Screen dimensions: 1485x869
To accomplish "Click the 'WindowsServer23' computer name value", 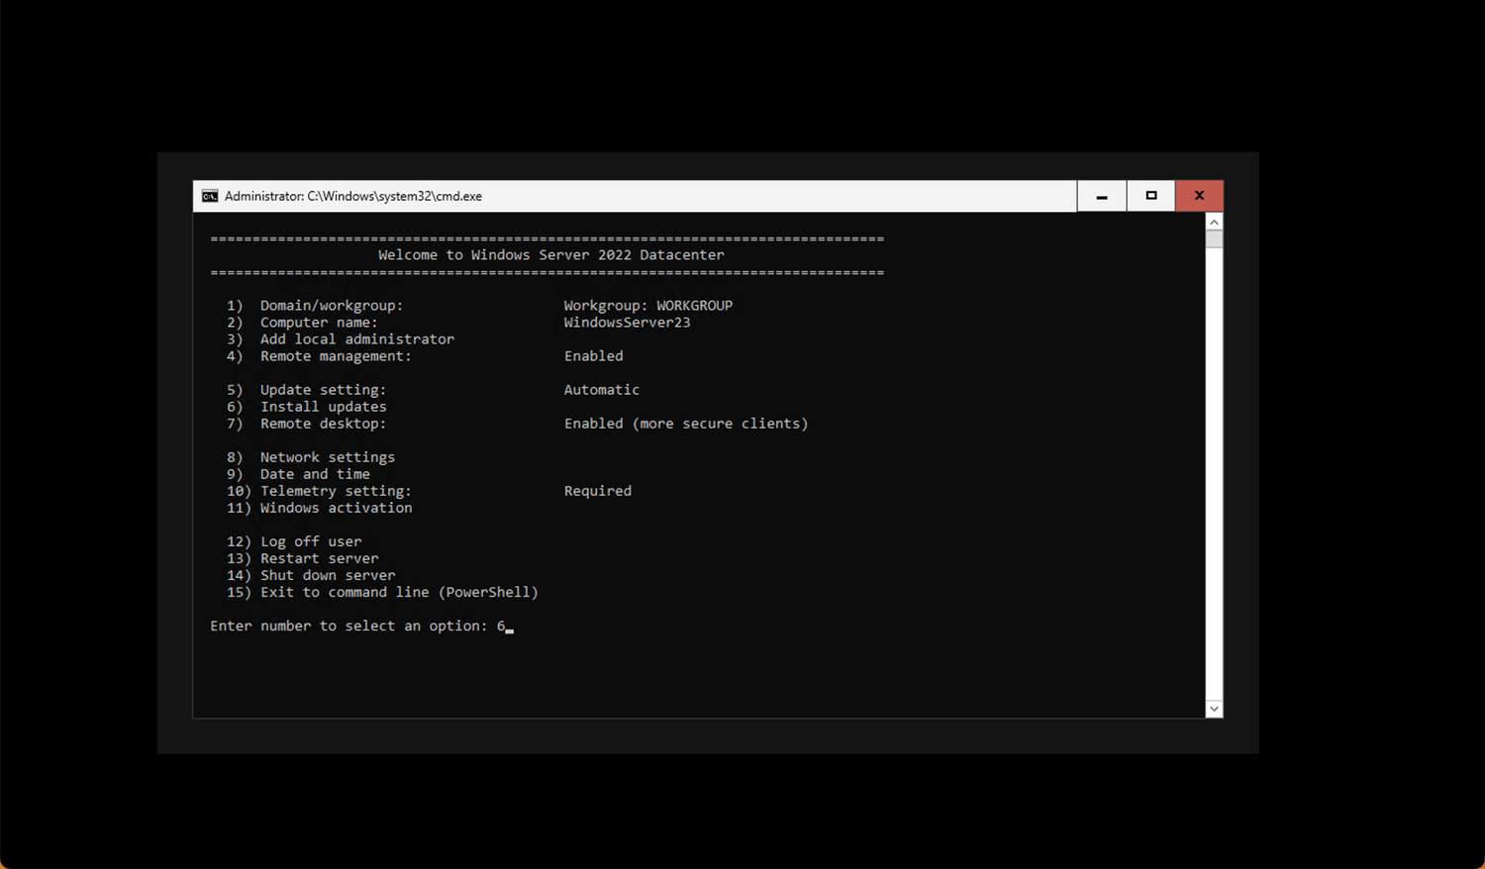I will 628,323.
